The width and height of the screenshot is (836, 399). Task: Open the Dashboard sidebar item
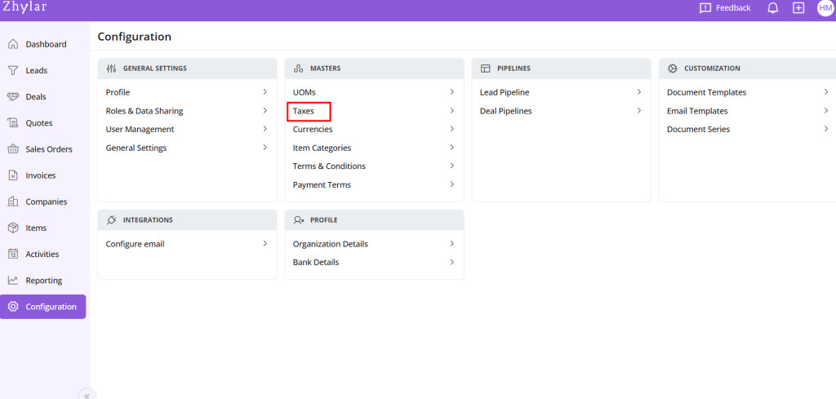pyautogui.click(x=45, y=44)
